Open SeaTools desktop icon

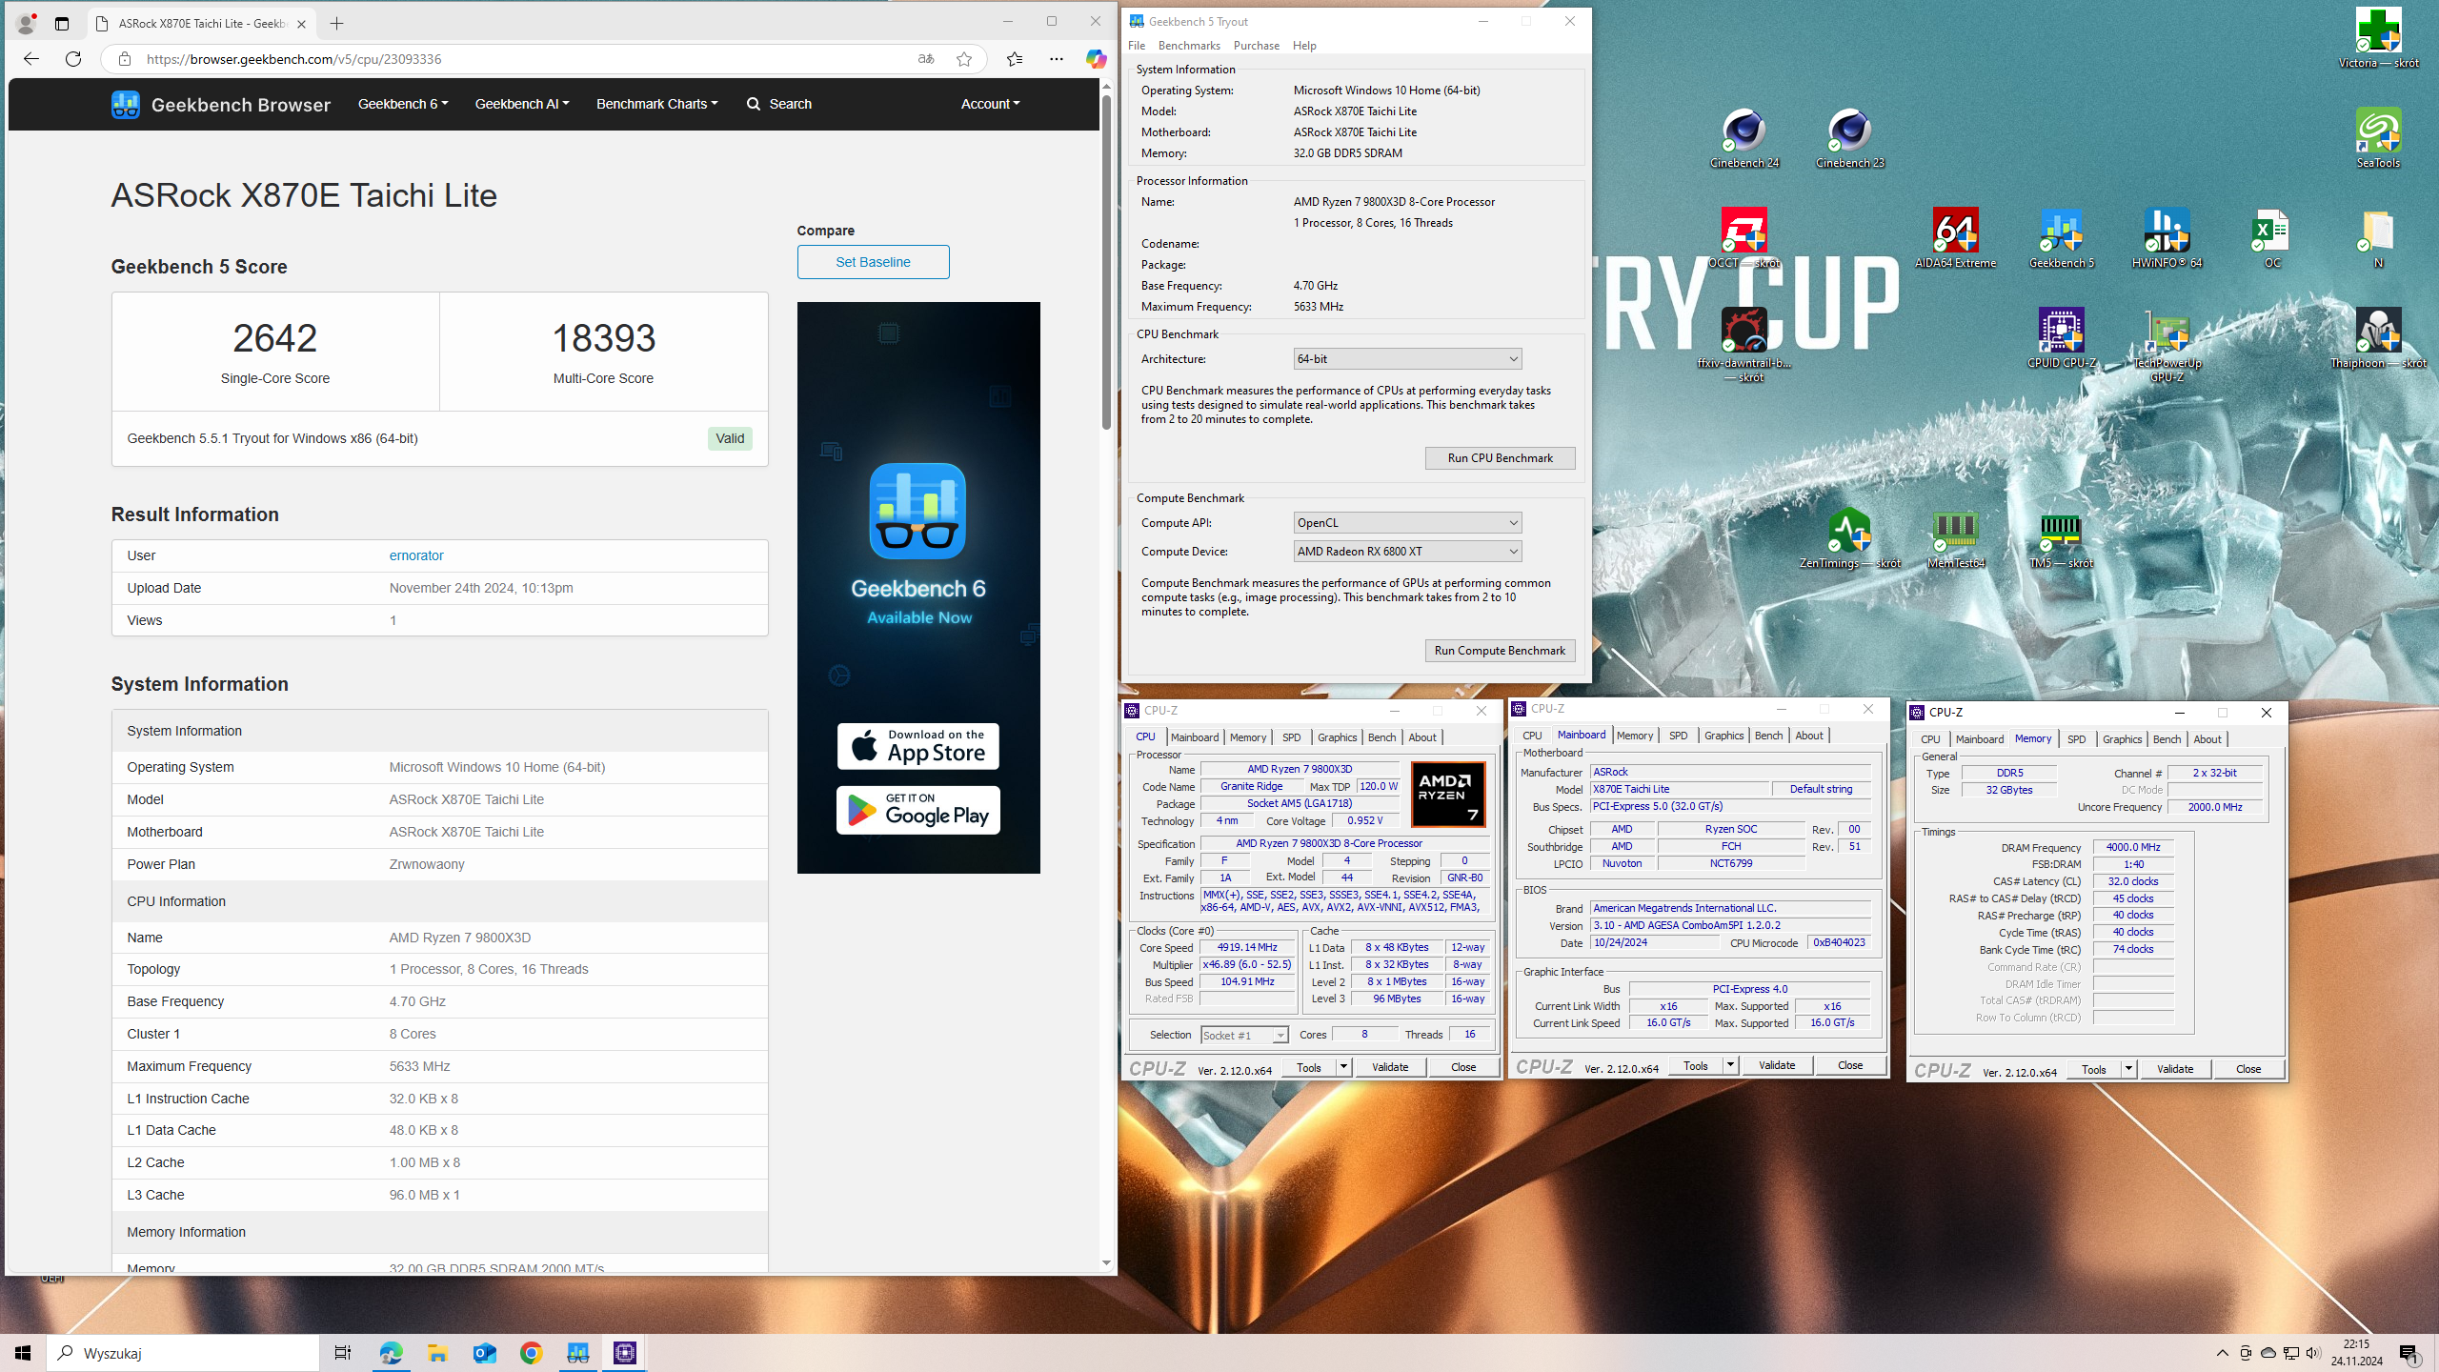pos(2378,139)
